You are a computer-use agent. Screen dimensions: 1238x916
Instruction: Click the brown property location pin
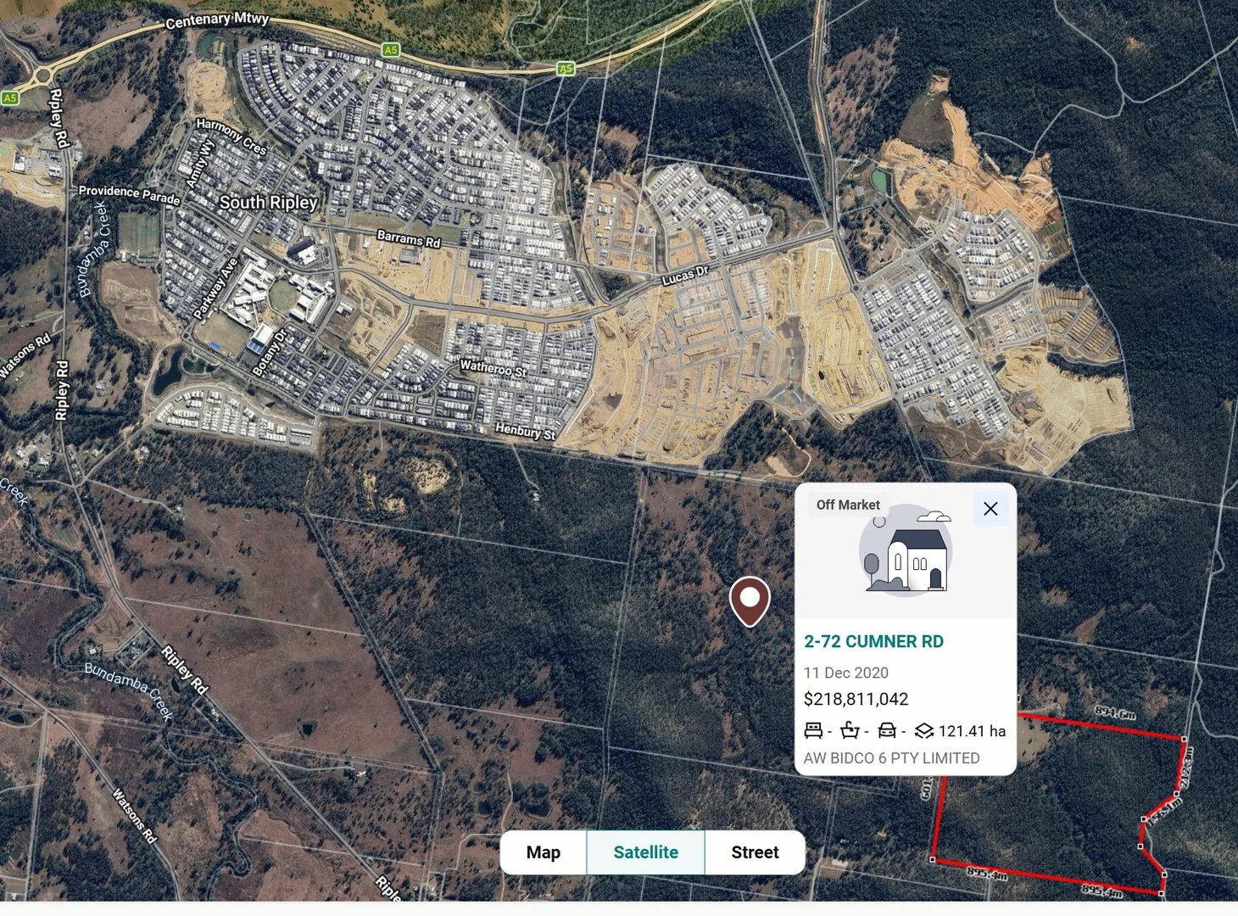coord(750,601)
